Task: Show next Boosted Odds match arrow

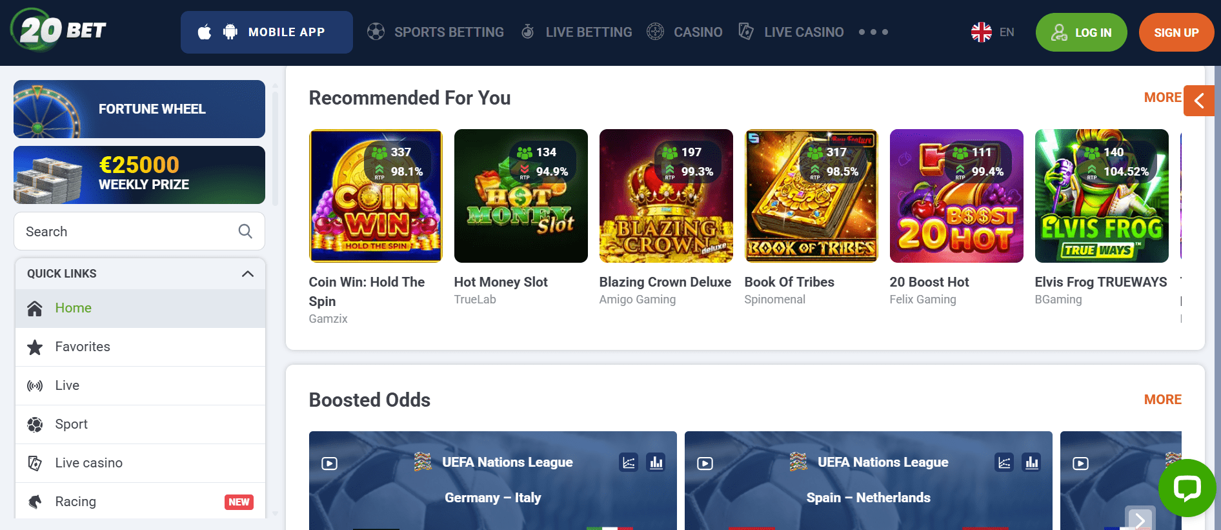Action: (x=1140, y=519)
